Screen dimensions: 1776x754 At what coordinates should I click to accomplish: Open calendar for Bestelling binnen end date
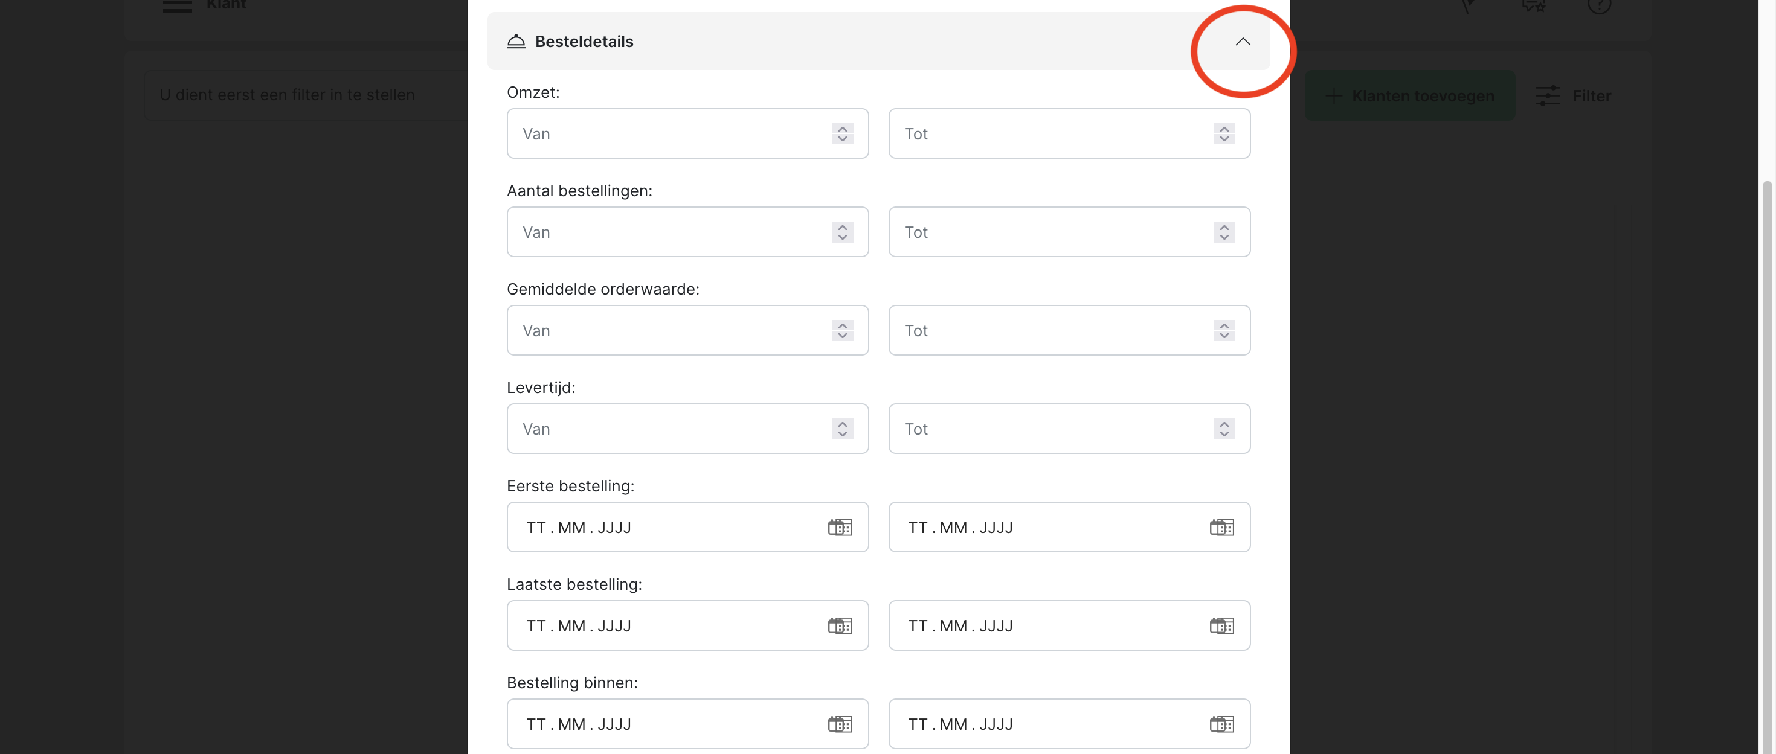point(1221,724)
